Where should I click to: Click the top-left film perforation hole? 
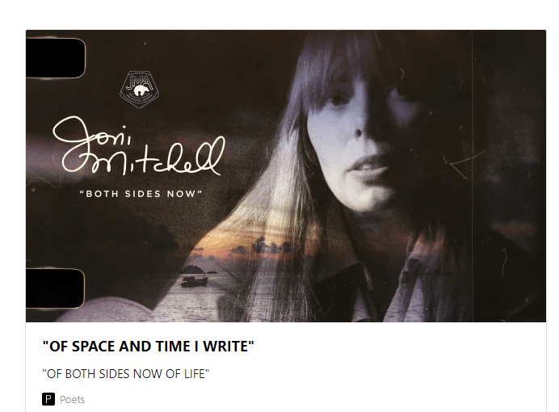55,57
